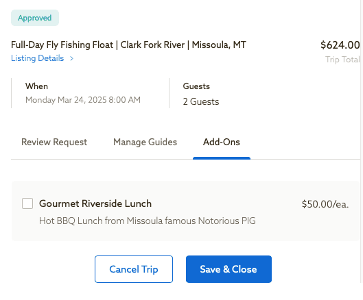This screenshot has height=300, width=363.
Task: Click the Gourmet Riverside Lunch add-on card
Action: click(185, 211)
